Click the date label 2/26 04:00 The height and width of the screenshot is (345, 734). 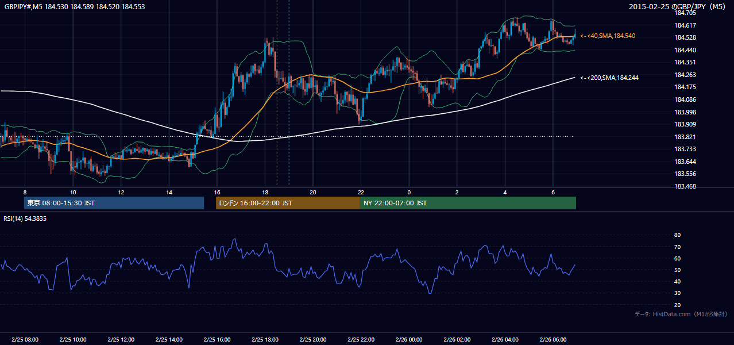[x=505, y=340]
